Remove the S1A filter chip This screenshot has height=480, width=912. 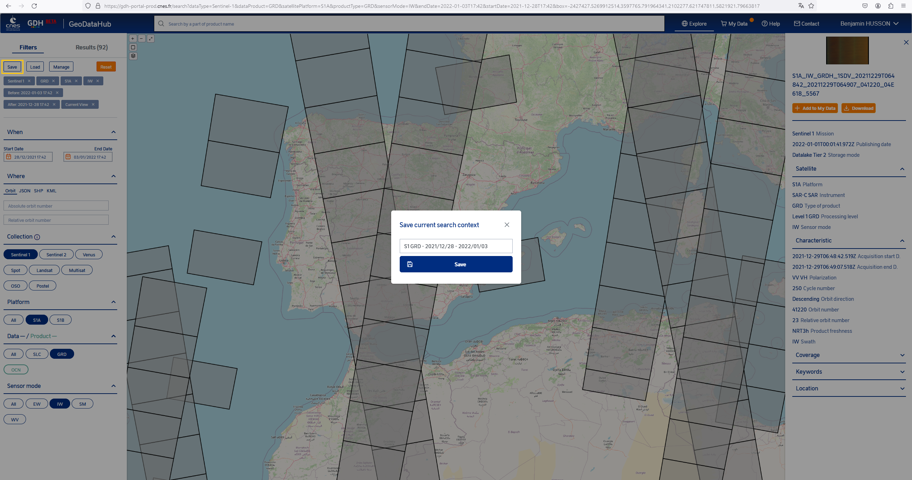(x=76, y=81)
